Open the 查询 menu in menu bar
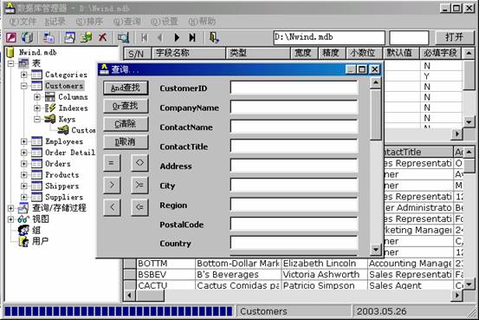 pyautogui.click(x=127, y=22)
